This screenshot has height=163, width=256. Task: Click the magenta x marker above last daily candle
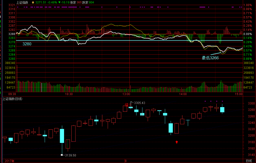222,101
